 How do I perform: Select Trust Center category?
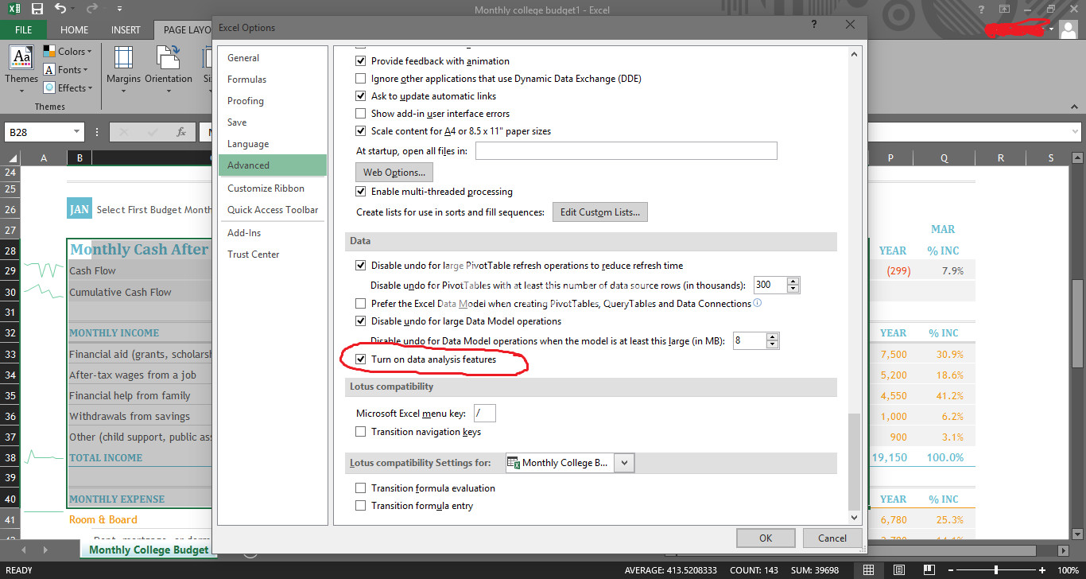(x=273, y=255)
